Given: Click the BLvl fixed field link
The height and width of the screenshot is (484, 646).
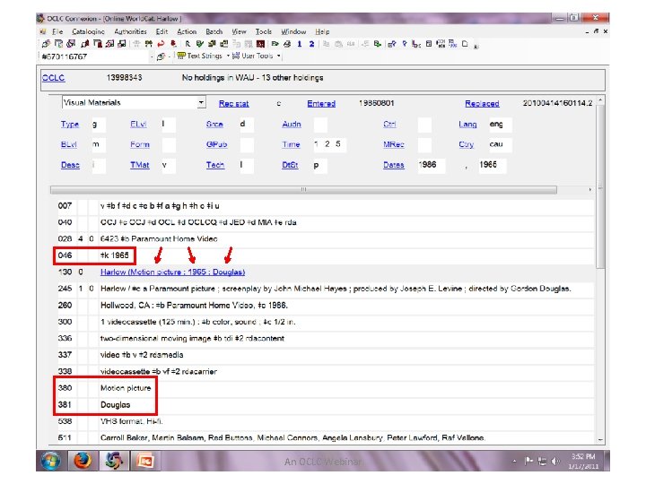Looking at the screenshot, I should pyautogui.click(x=68, y=144).
